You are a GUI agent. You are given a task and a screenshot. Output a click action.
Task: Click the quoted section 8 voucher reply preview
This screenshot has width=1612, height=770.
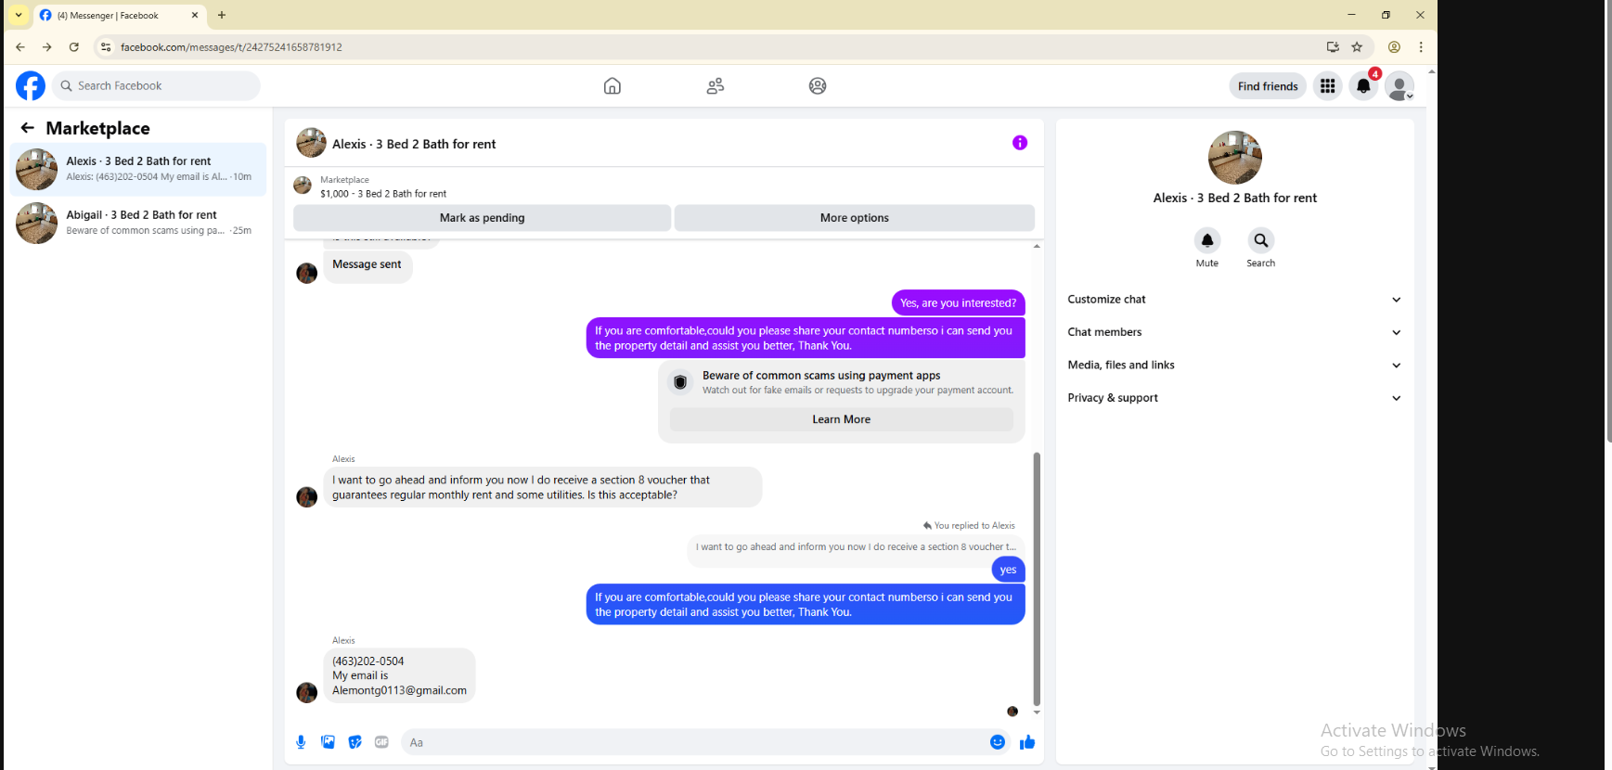click(856, 547)
